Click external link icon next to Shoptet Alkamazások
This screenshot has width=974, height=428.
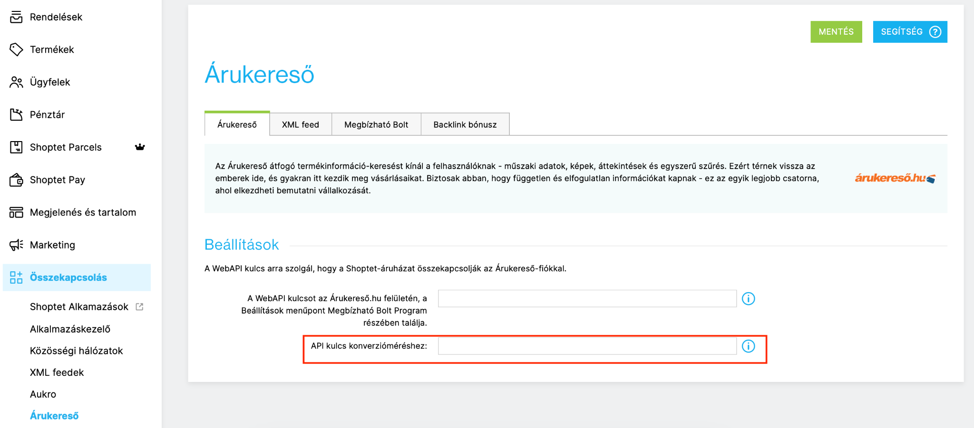coord(139,307)
